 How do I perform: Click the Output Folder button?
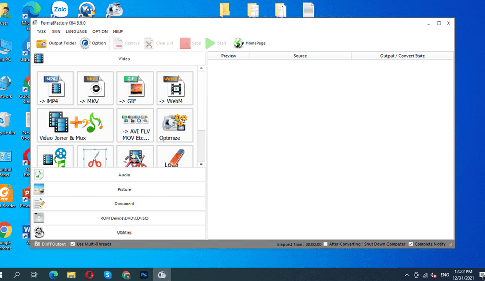point(56,43)
